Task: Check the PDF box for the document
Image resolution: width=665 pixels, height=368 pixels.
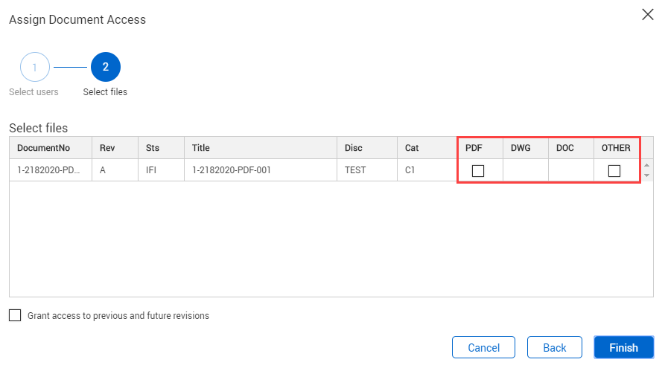Action: tap(478, 171)
